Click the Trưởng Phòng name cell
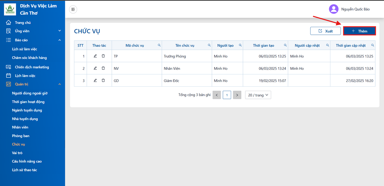 pyautogui.click(x=187, y=56)
